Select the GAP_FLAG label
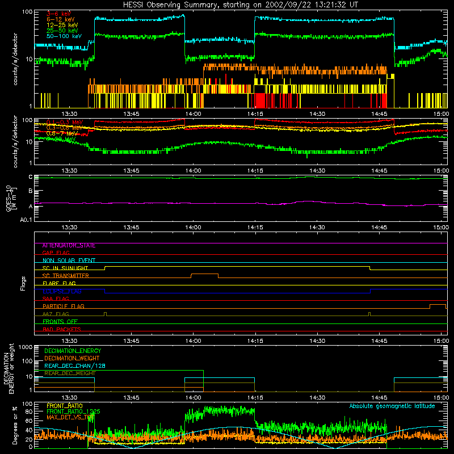The image size is (454, 454). pos(56,253)
